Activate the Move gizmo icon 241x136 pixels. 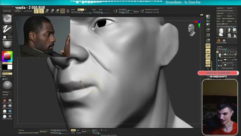(47, 11)
